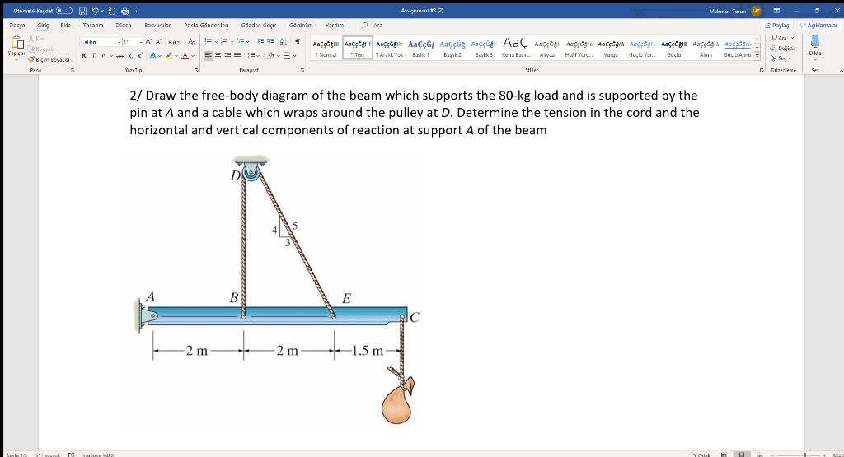Toggle the Otomatik Kaydet autosave switch
844x457 pixels.
tap(64, 11)
